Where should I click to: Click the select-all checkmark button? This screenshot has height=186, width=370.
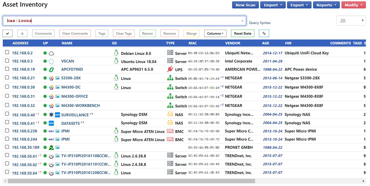point(7,33)
